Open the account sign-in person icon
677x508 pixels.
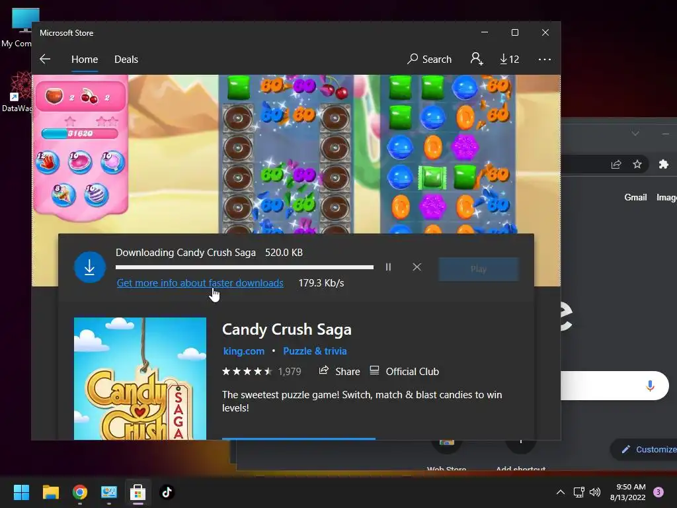coord(477,59)
